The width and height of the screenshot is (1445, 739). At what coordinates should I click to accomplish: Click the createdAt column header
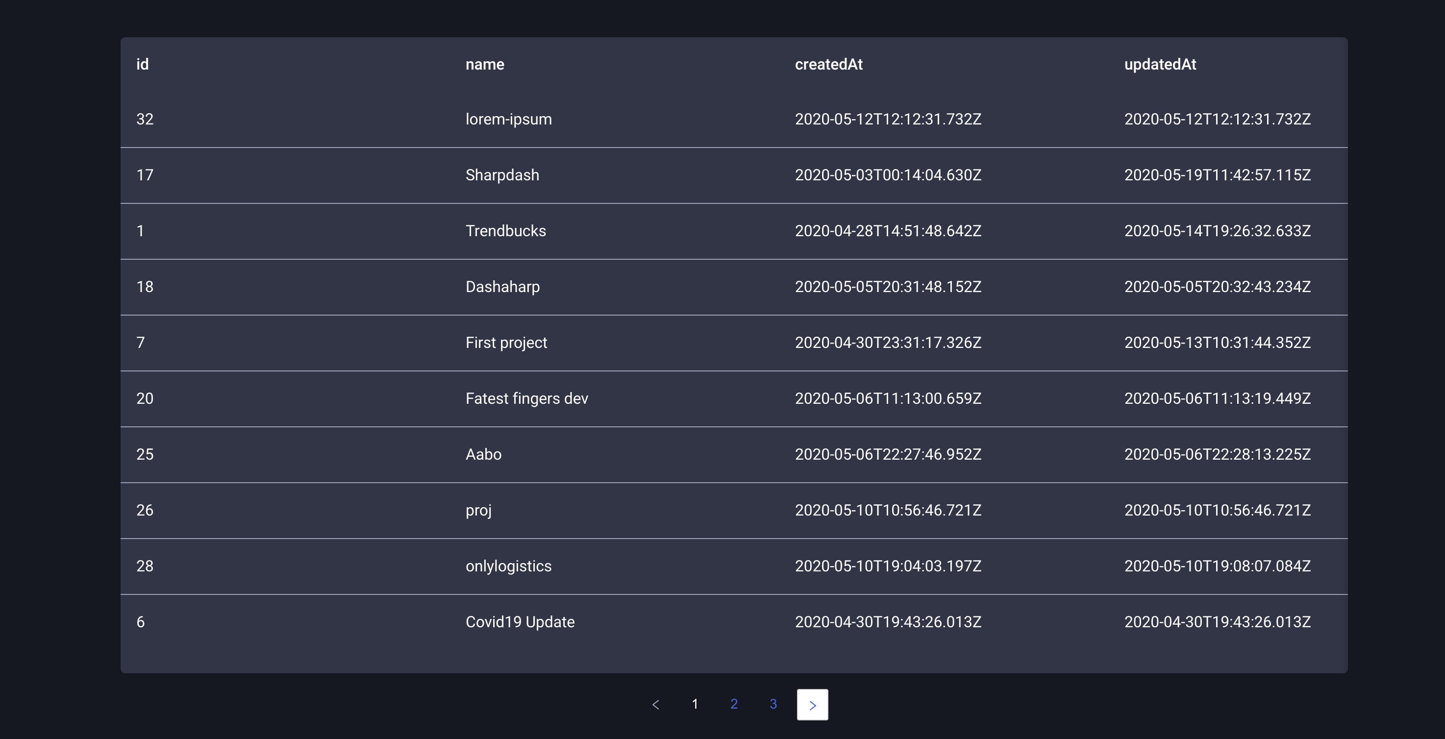tap(828, 65)
